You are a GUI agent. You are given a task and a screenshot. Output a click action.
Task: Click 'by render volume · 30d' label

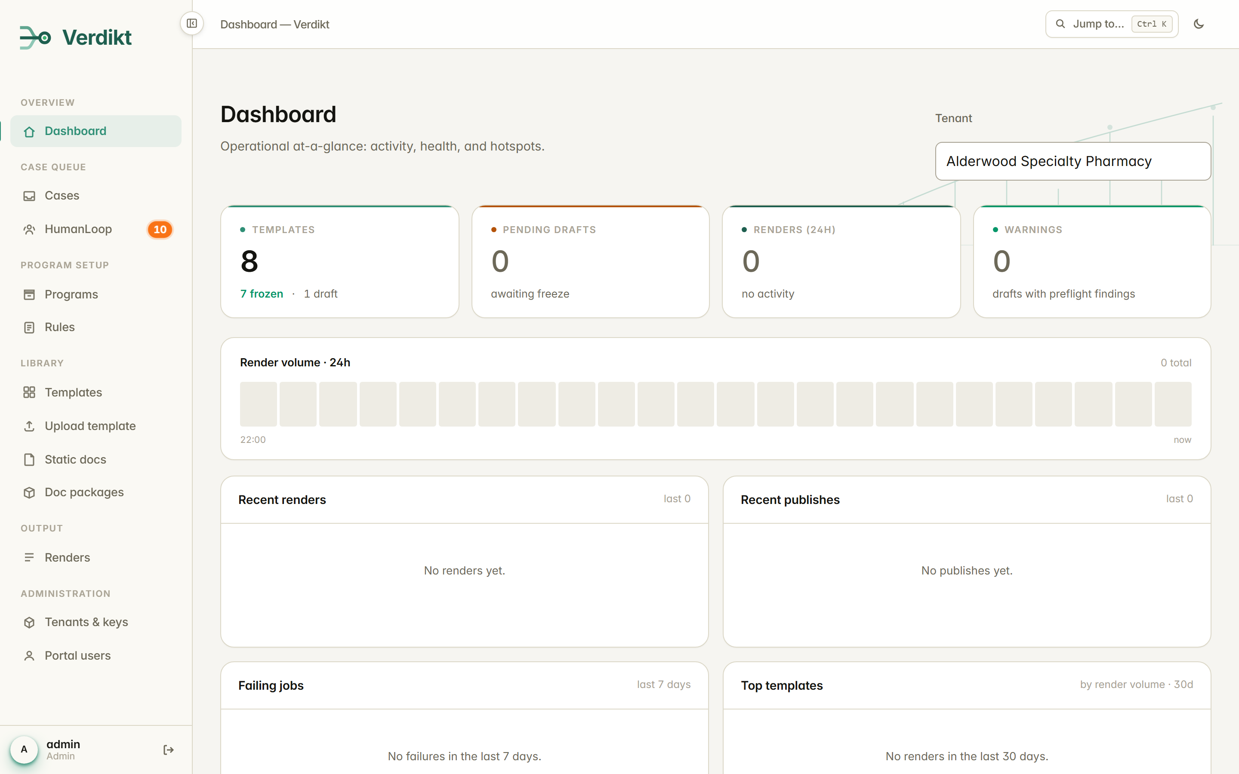coord(1137,685)
